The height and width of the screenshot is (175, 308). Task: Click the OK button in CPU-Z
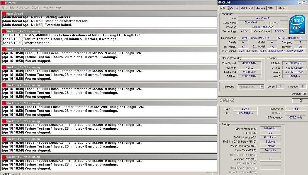[x=301, y=100]
